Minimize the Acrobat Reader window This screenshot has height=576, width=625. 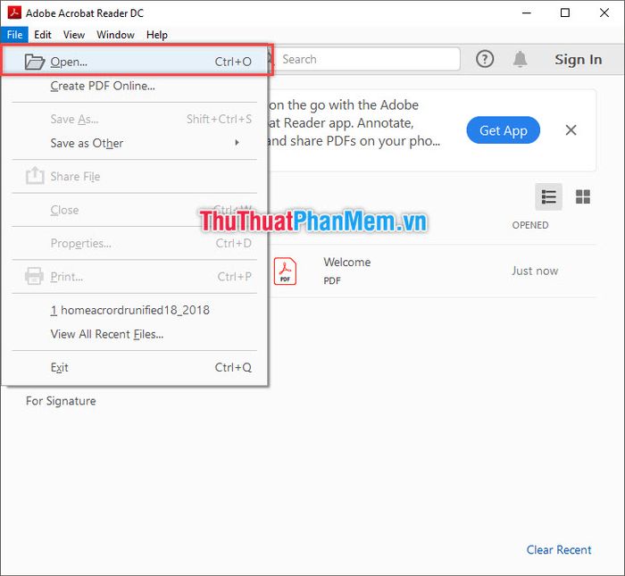(x=527, y=13)
